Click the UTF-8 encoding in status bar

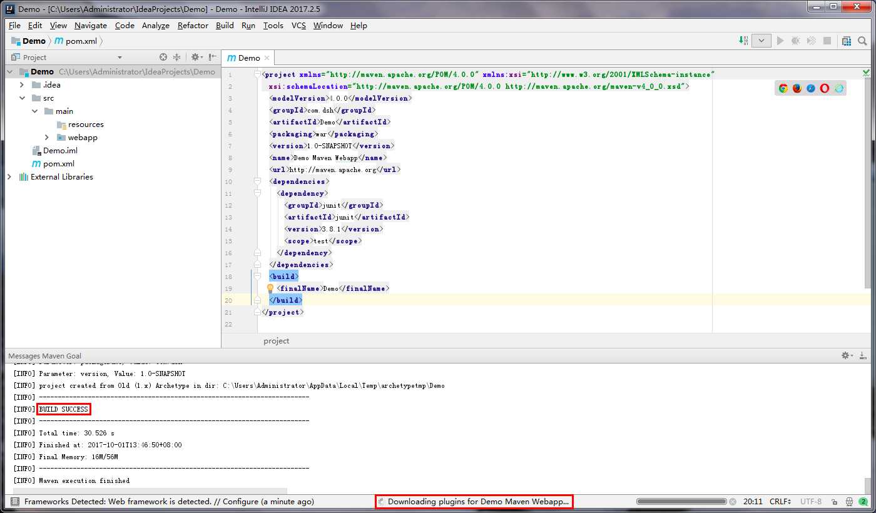click(x=810, y=501)
